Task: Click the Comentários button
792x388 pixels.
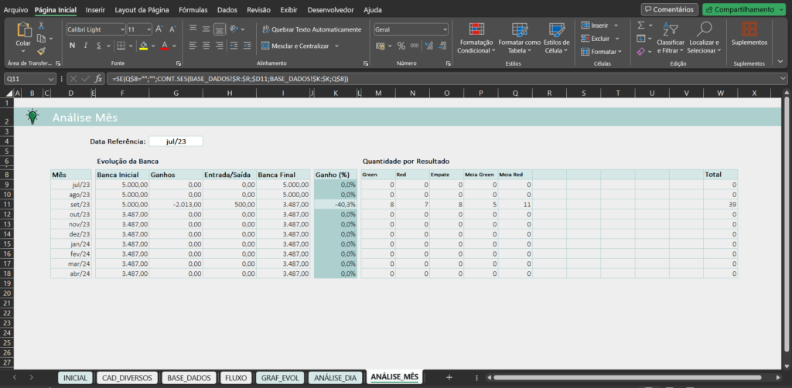Action: click(x=669, y=9)
